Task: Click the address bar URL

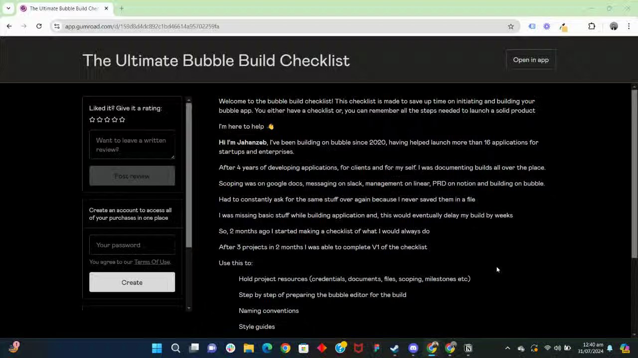Action: (142, 26)
